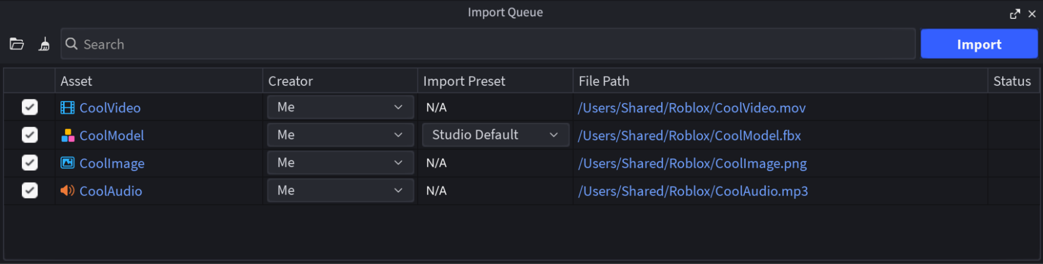Open Creator dropdown for CoolImage

click(x=340, y=163)
